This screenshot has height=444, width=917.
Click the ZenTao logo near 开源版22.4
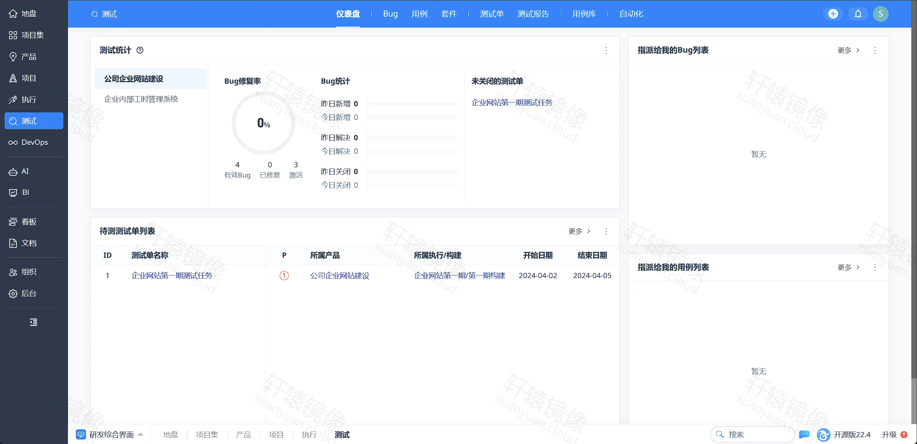point(823,435)
